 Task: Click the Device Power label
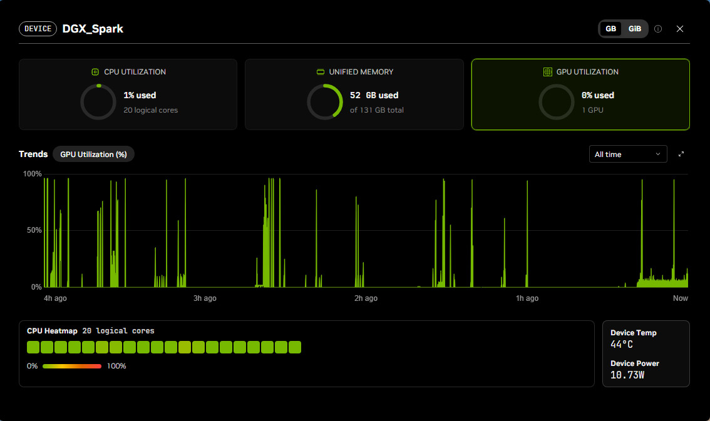(635, 363)
